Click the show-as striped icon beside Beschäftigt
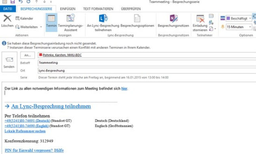This screenshot has width=256, height=154. click(223, 18)
